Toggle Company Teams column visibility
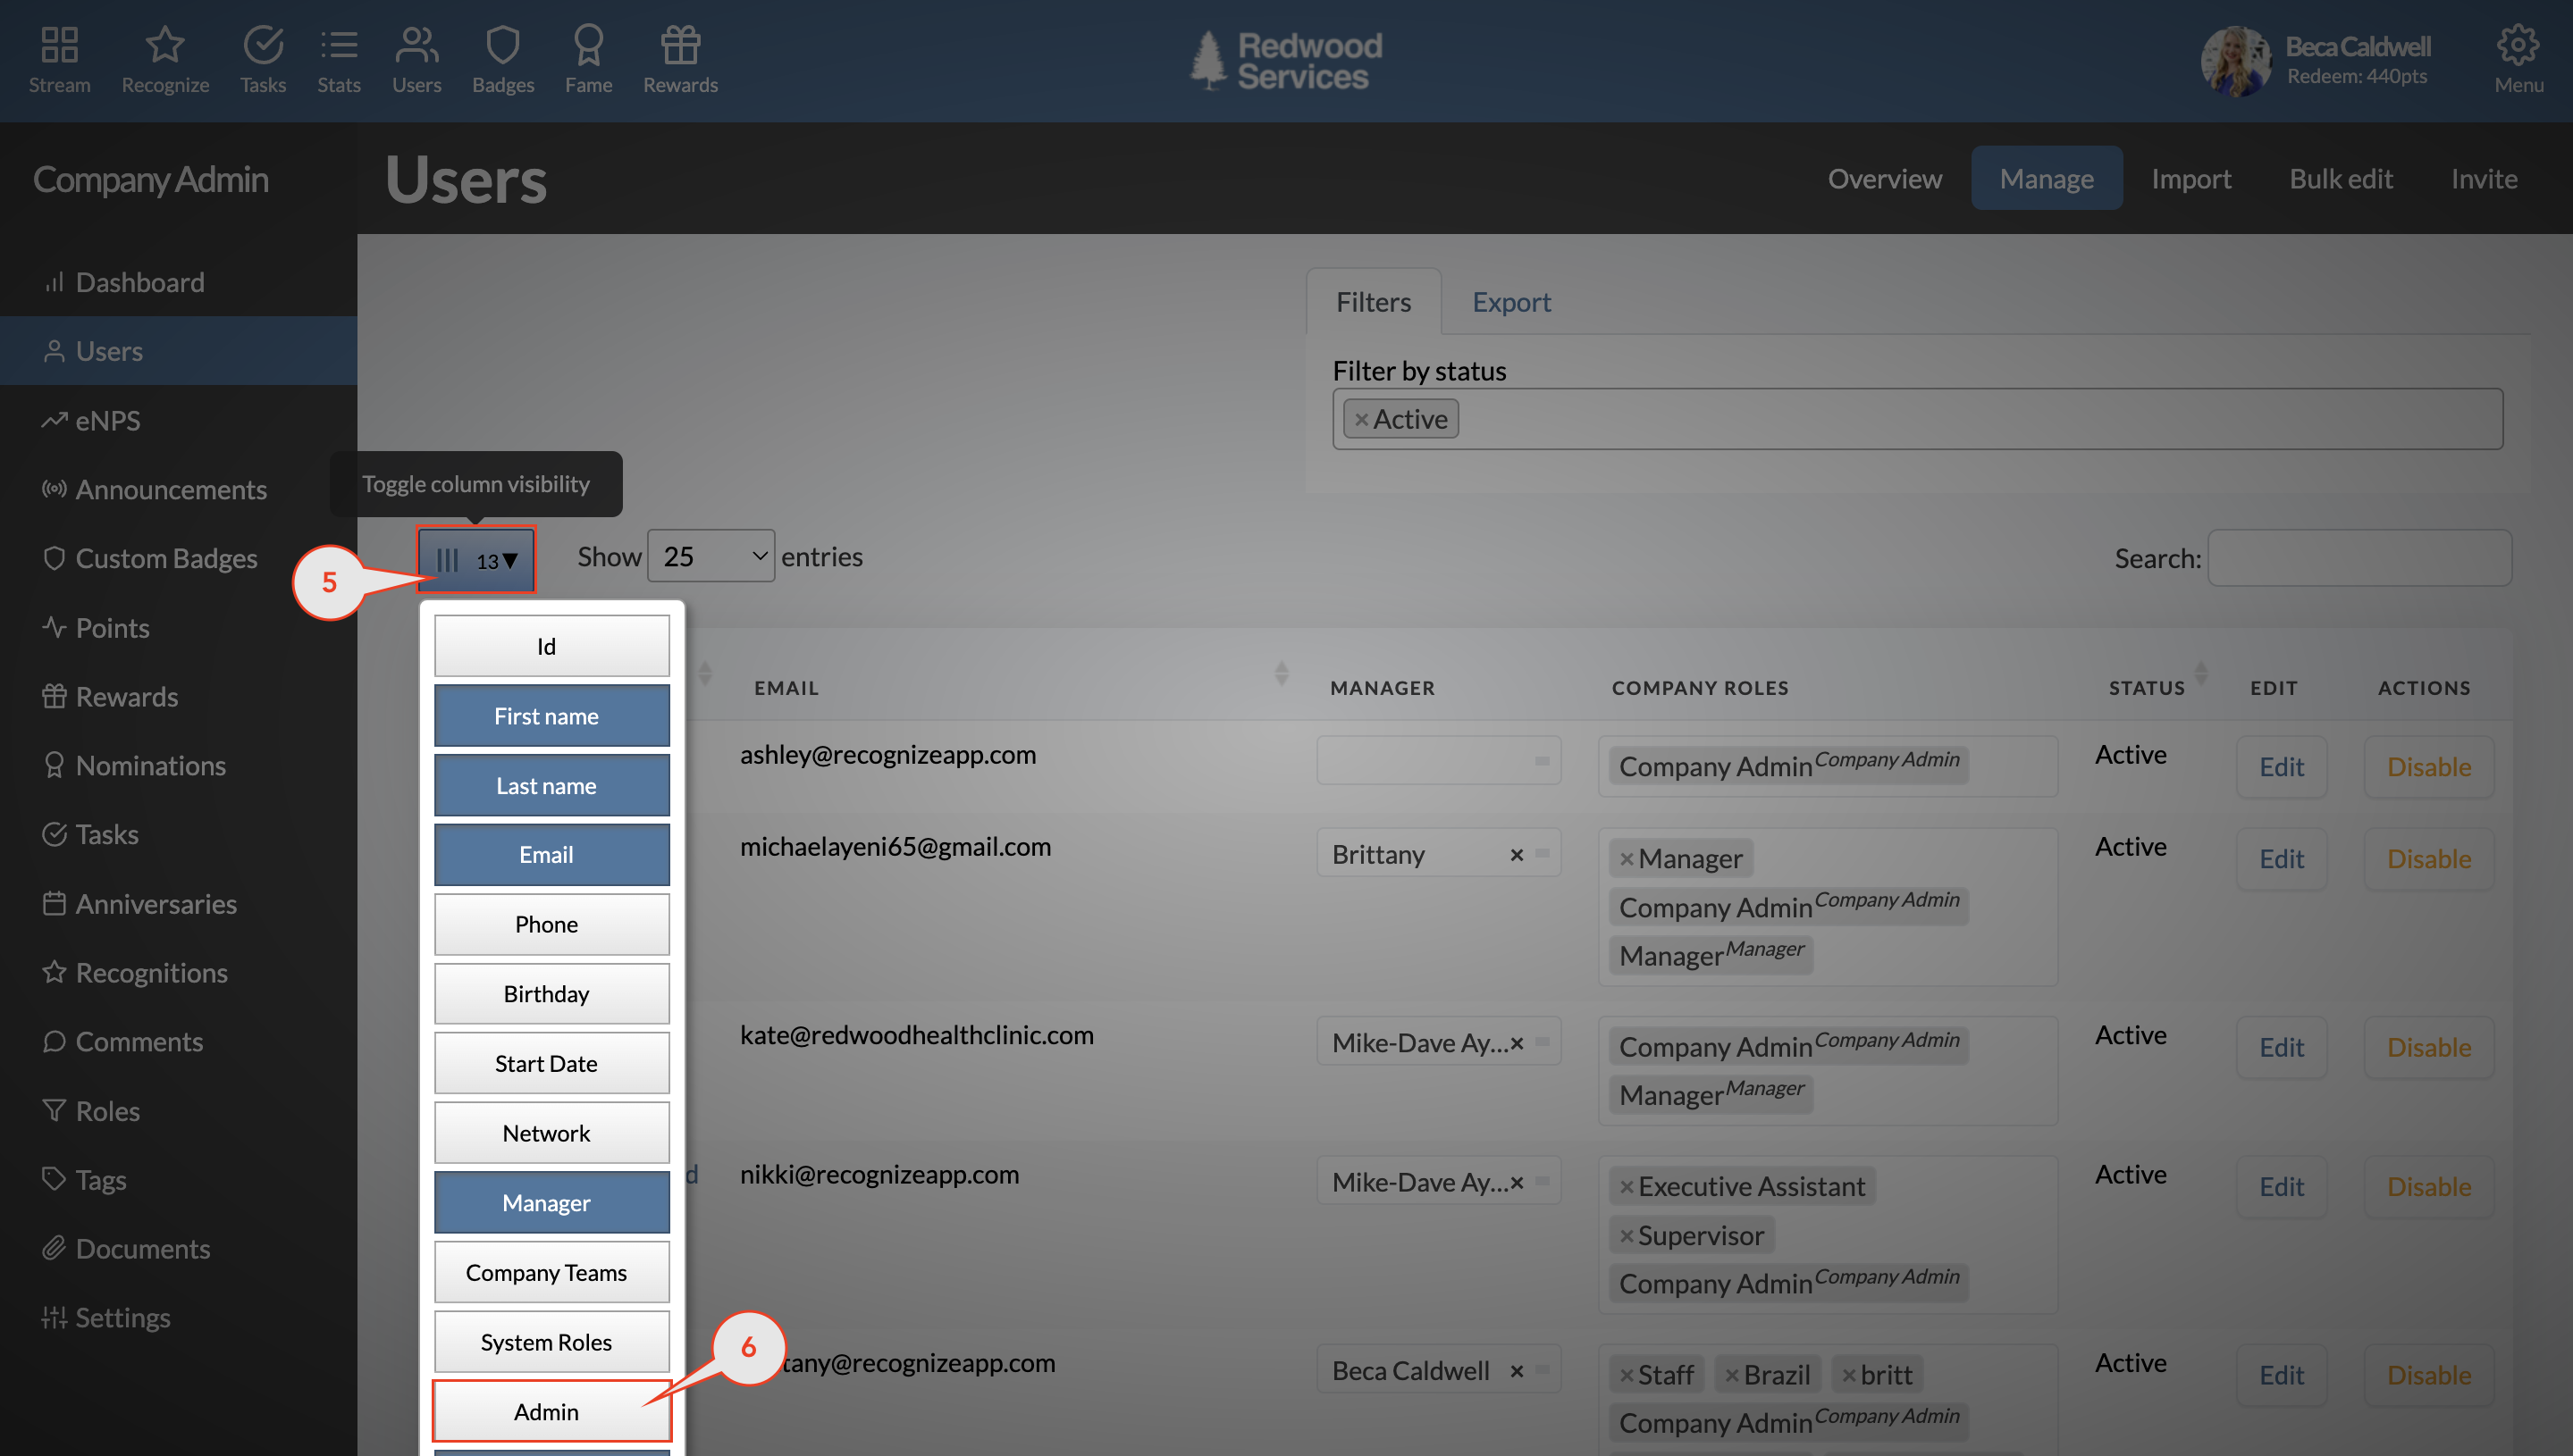Viewport: 2573px width, 1456px height. pyautogui.click(x=551, y=1273)
